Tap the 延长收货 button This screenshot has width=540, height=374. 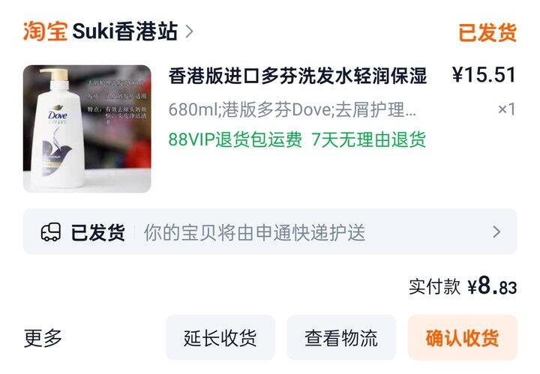tap(220, 337)
